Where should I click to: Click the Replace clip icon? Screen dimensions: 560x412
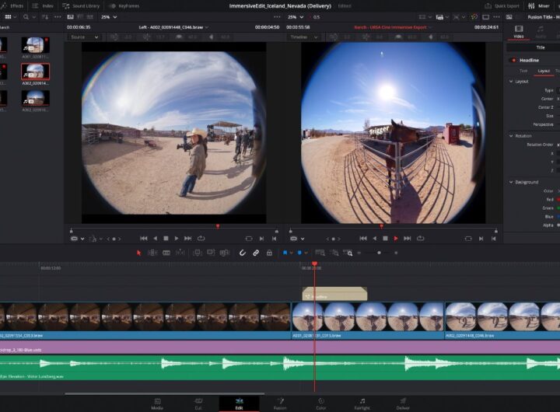pos(224,253)
